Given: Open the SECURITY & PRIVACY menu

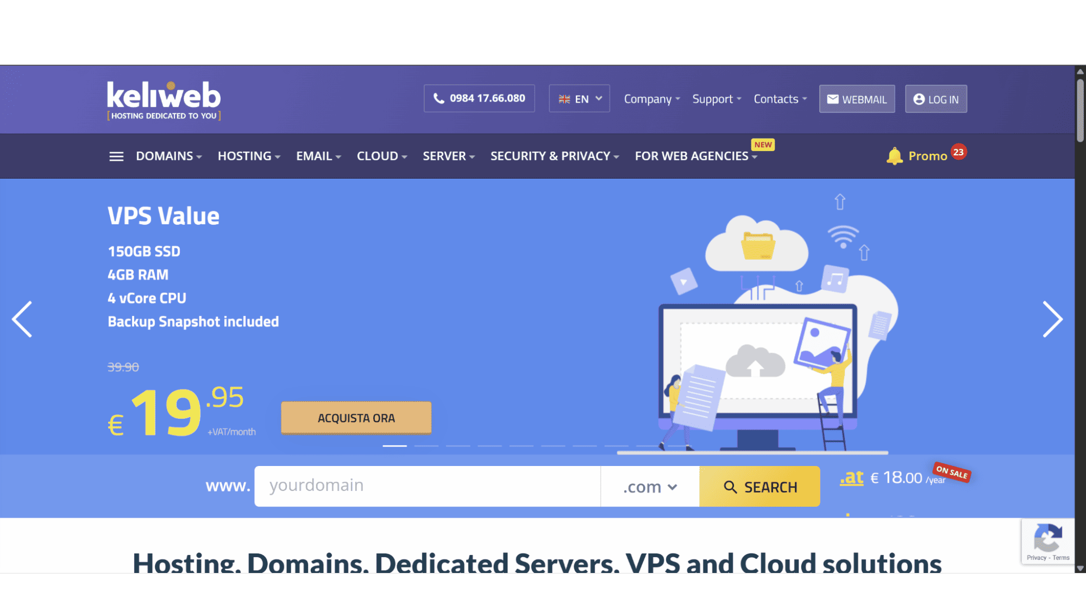Looking at the screenshot, I should click(x=555, y=156).
